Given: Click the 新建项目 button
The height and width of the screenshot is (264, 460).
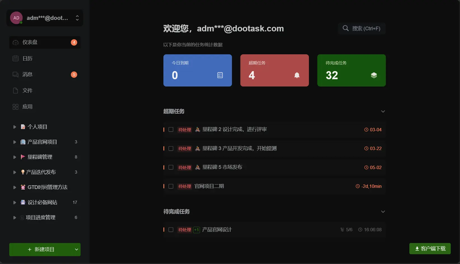Looking at the screenshot, I should click(41, 249).
